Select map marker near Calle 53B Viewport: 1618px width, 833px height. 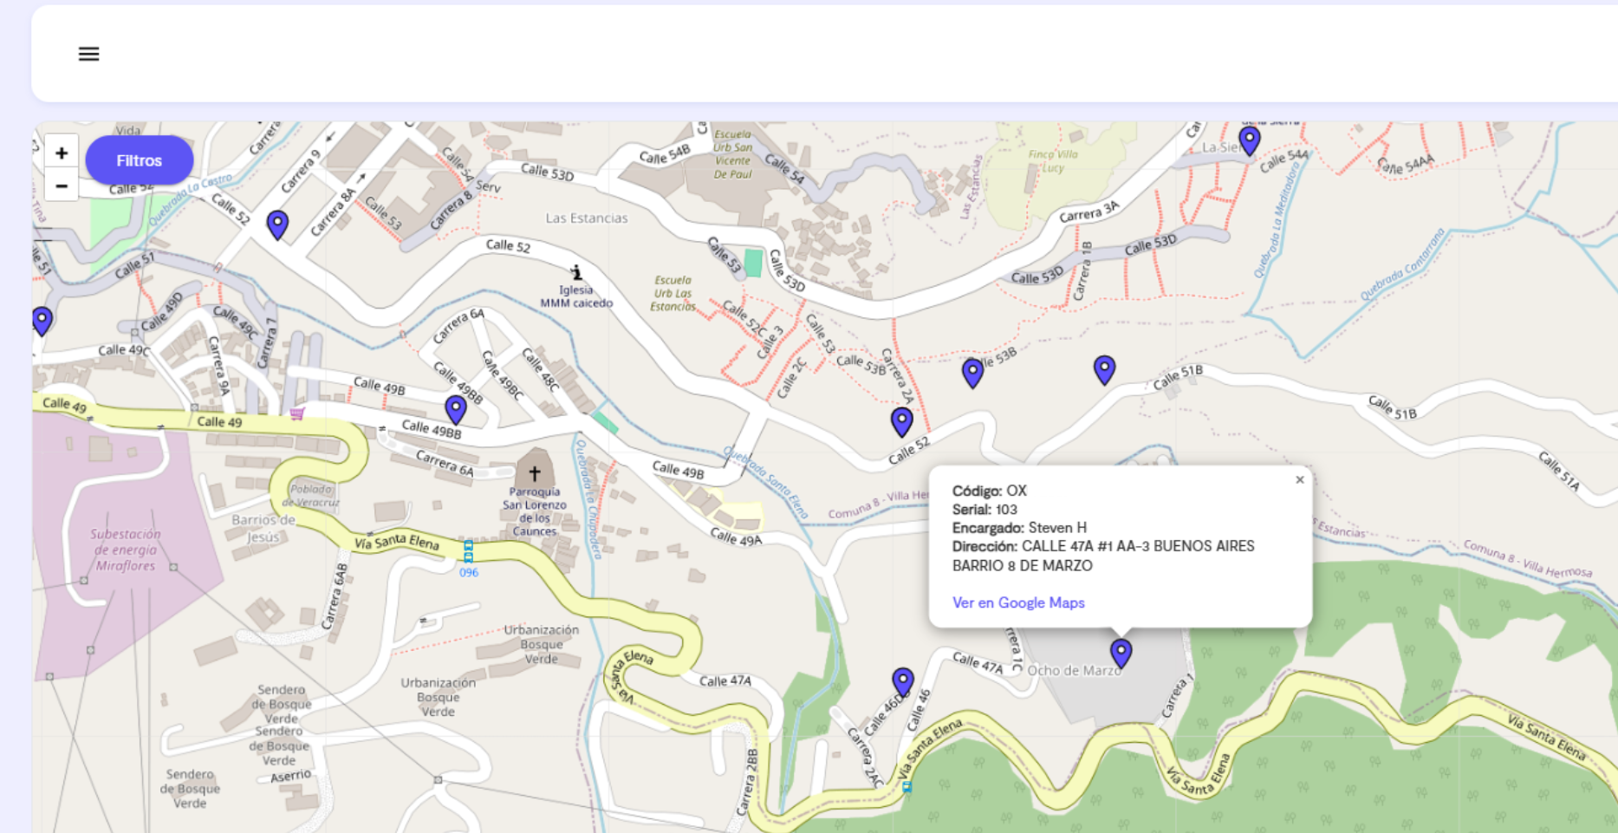click(973, 374)
